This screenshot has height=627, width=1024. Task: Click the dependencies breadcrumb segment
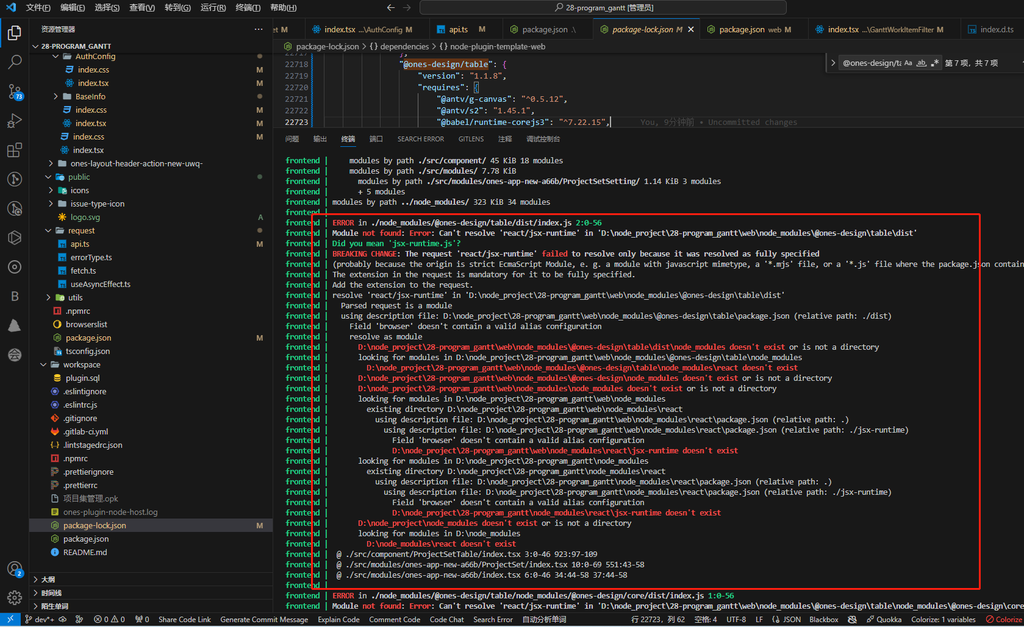404,46
